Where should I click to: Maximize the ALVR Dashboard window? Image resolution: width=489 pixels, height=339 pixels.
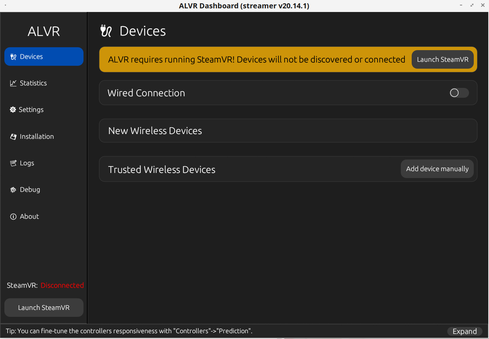coord(472,5)
